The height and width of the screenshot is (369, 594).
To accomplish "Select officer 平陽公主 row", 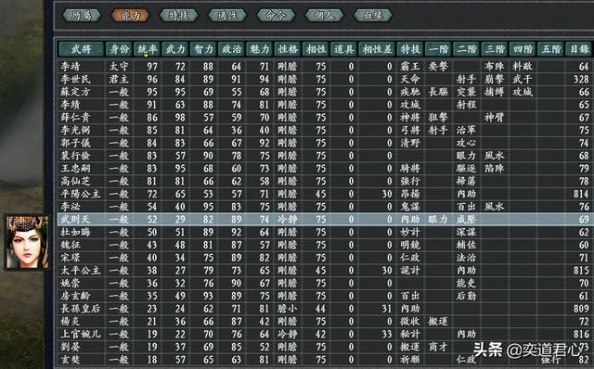I will coord(326,194).
